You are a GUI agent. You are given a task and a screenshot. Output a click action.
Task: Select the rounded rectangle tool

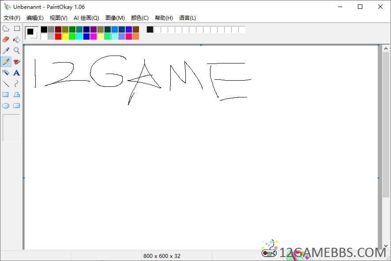(x=17, y=106)
